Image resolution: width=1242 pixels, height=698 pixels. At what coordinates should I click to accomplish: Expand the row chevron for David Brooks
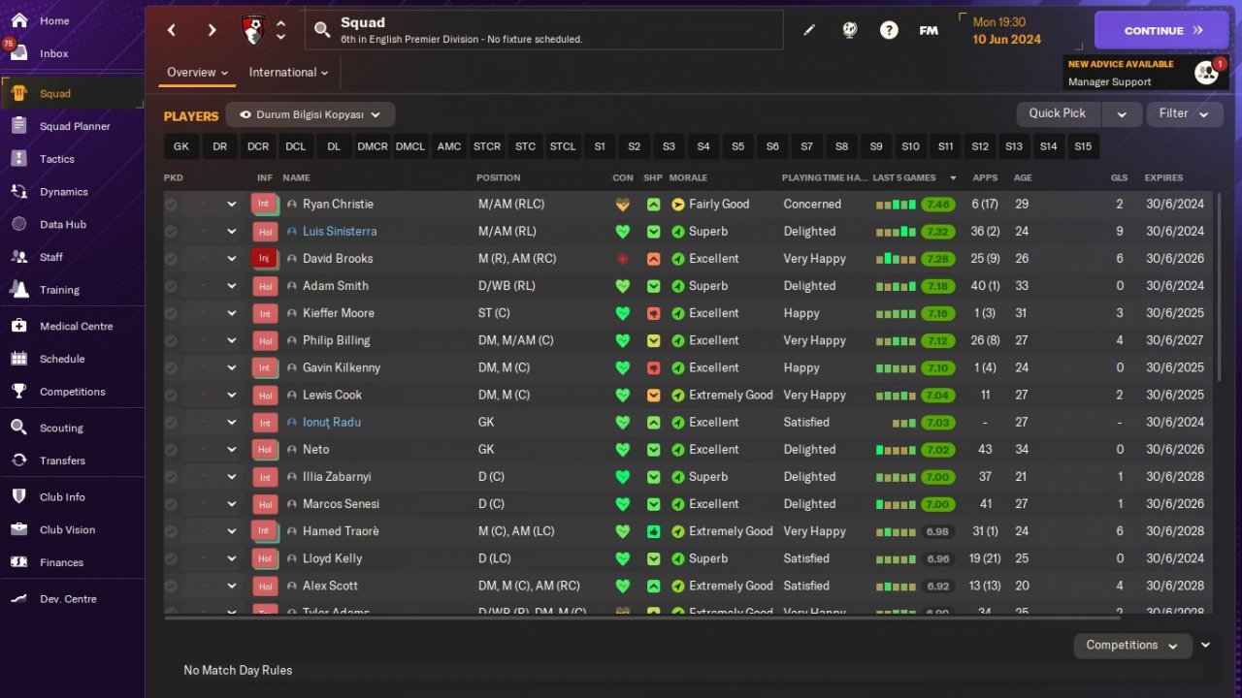tap(232, 259)
